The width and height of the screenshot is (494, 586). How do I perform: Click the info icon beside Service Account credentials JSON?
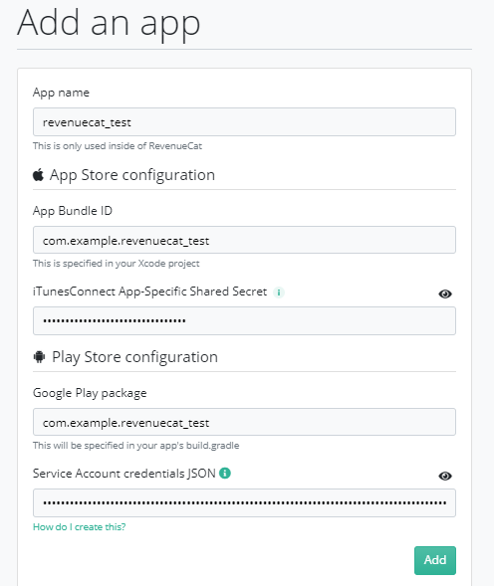pos(225,474)
